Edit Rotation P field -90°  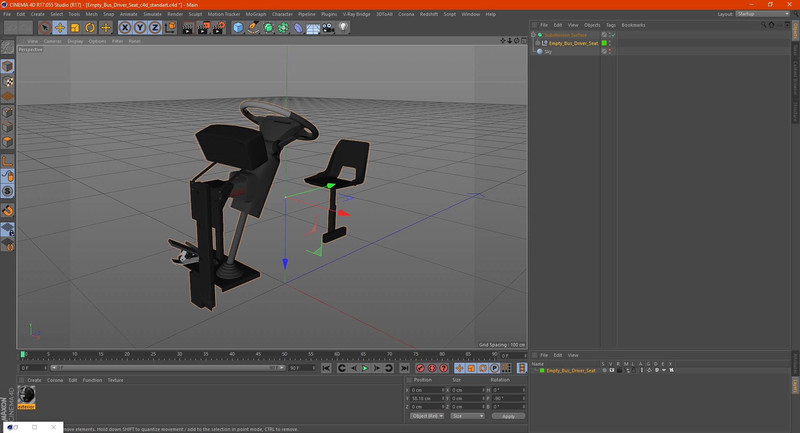[x=509, y=398]
